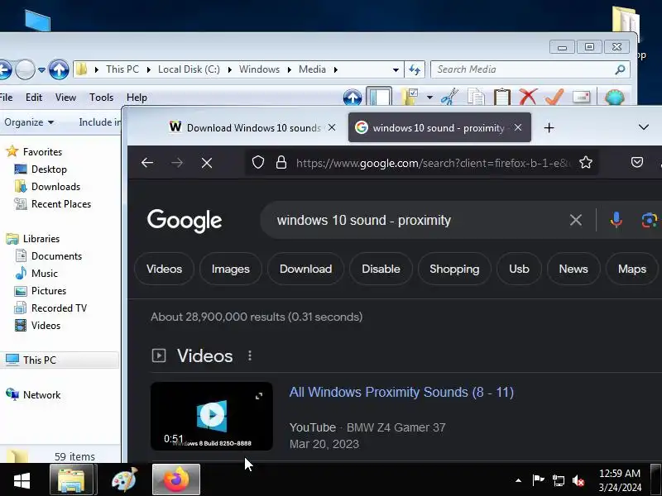
Task: Toggle the navigation pane toolbar button
Action: tap(379, 97)
